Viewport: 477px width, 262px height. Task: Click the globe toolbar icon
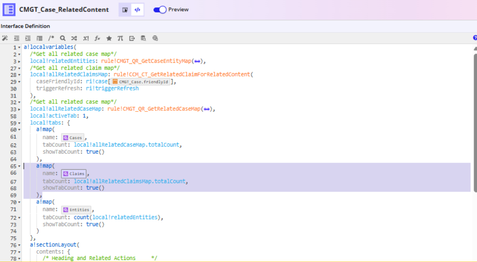pos(155,38)
